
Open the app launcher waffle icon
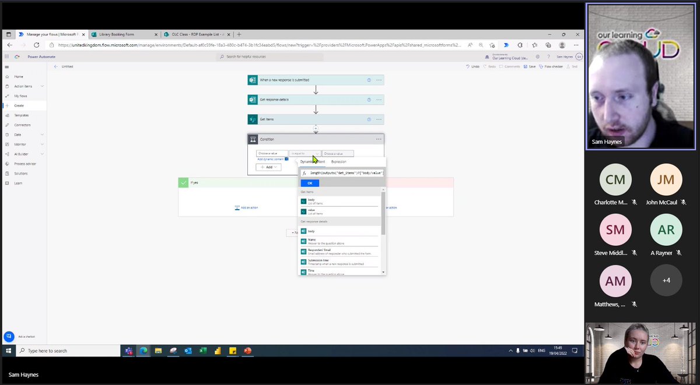pyautogui.click(x=7, y=56)
